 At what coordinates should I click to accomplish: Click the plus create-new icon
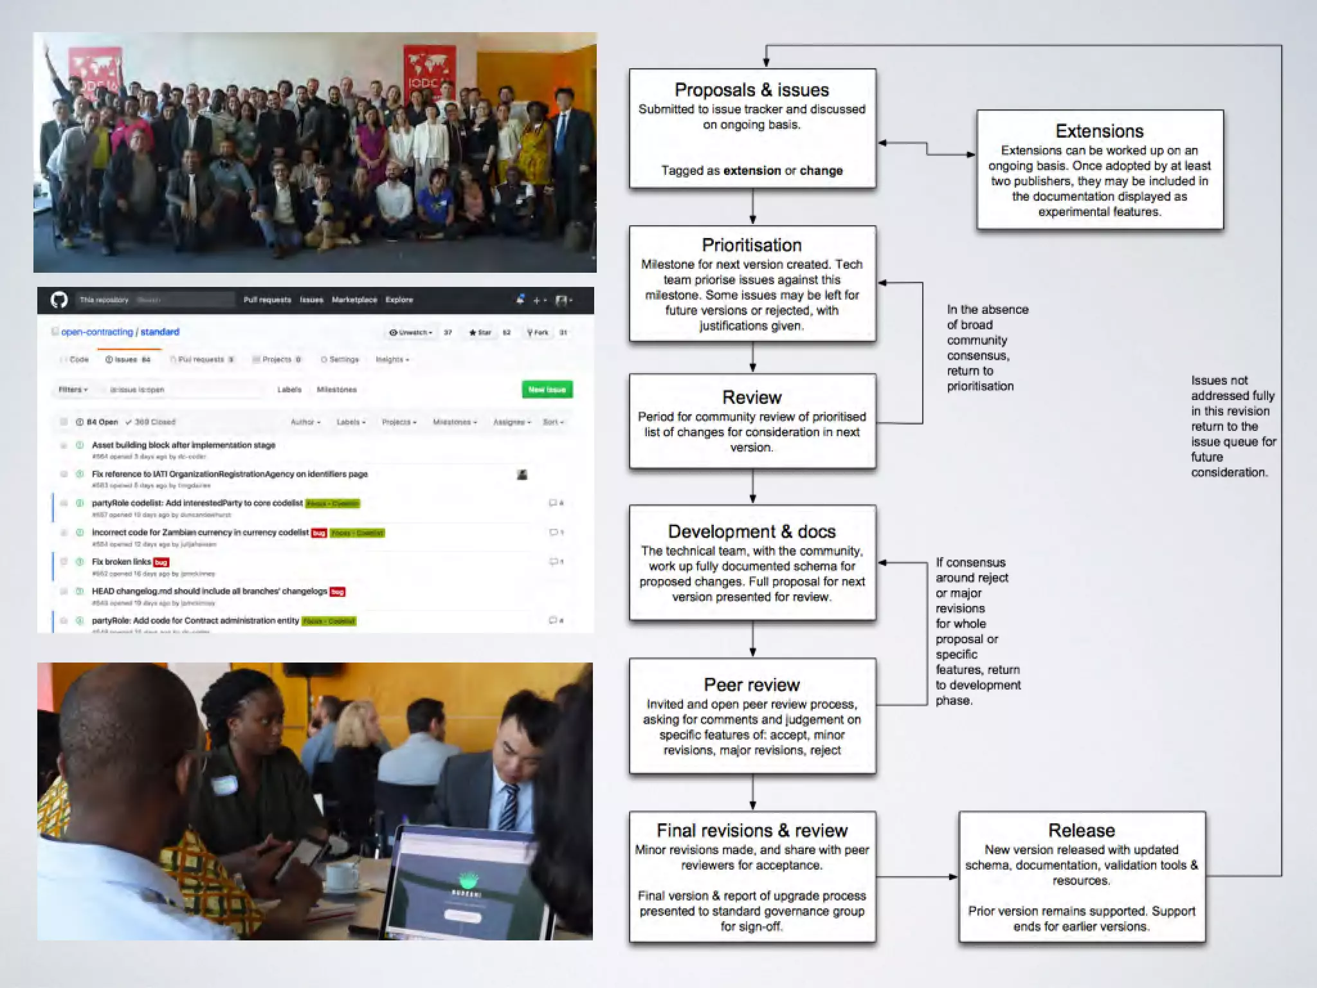click(x=536, y=300)
